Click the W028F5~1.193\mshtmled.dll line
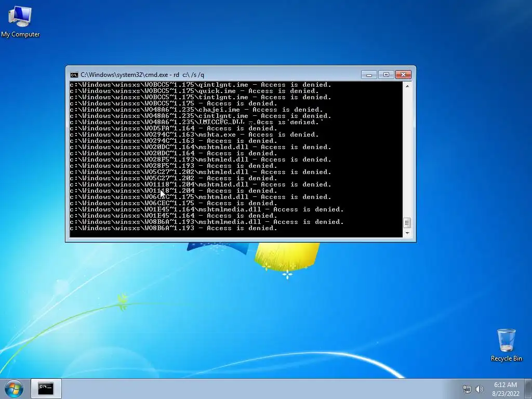 coord(201,159)
